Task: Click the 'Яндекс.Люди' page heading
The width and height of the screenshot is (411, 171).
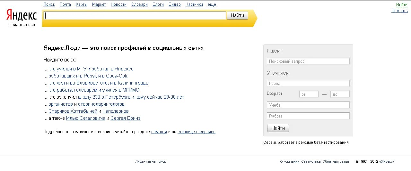Action: (x=124, y=48)
